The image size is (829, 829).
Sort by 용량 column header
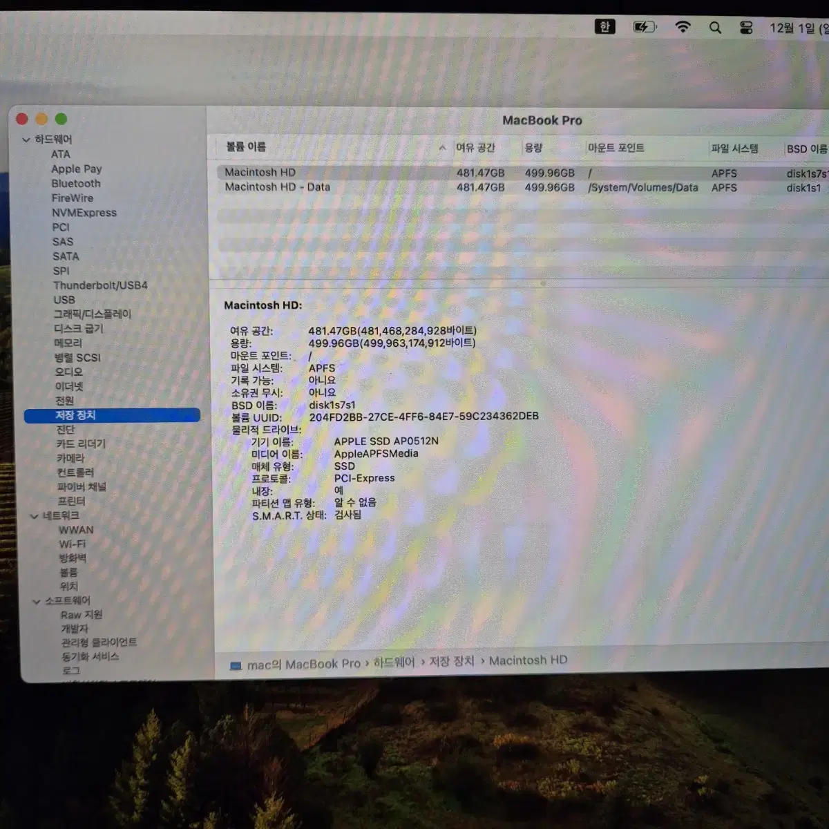(533, 147)
